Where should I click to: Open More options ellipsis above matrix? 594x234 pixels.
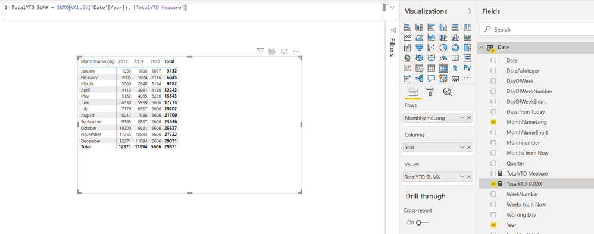[296, 51]
